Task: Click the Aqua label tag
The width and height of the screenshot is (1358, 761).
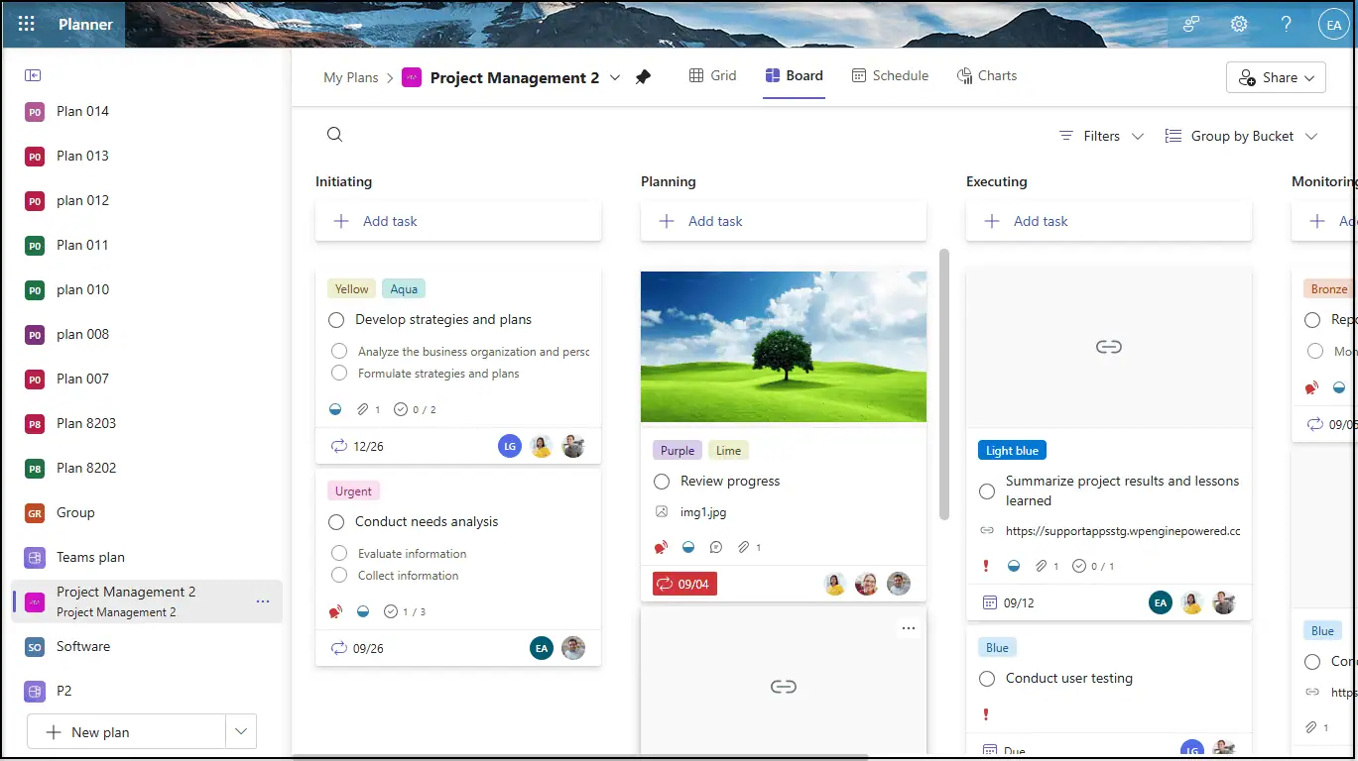Action: (404, 288)
